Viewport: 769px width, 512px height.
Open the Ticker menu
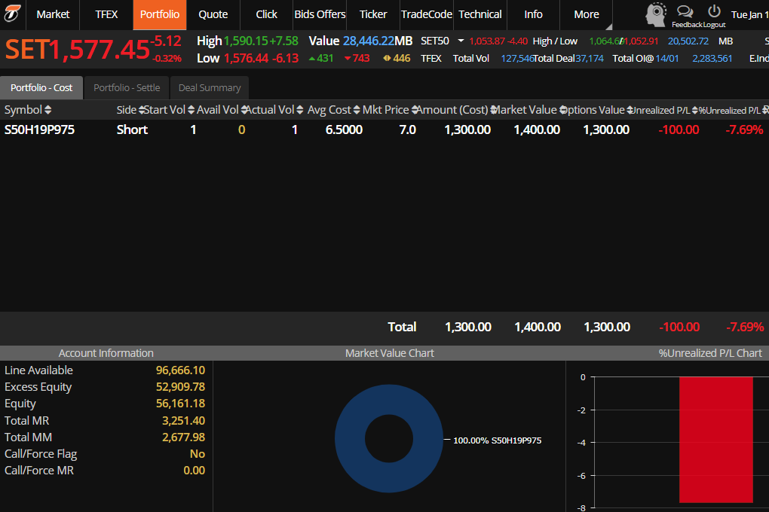click(x=373, y=14)
